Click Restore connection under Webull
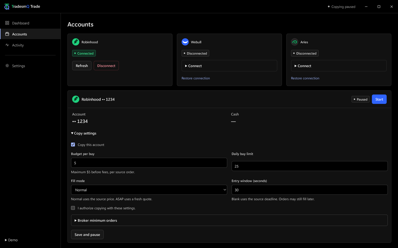 click(x=196, y=78)
